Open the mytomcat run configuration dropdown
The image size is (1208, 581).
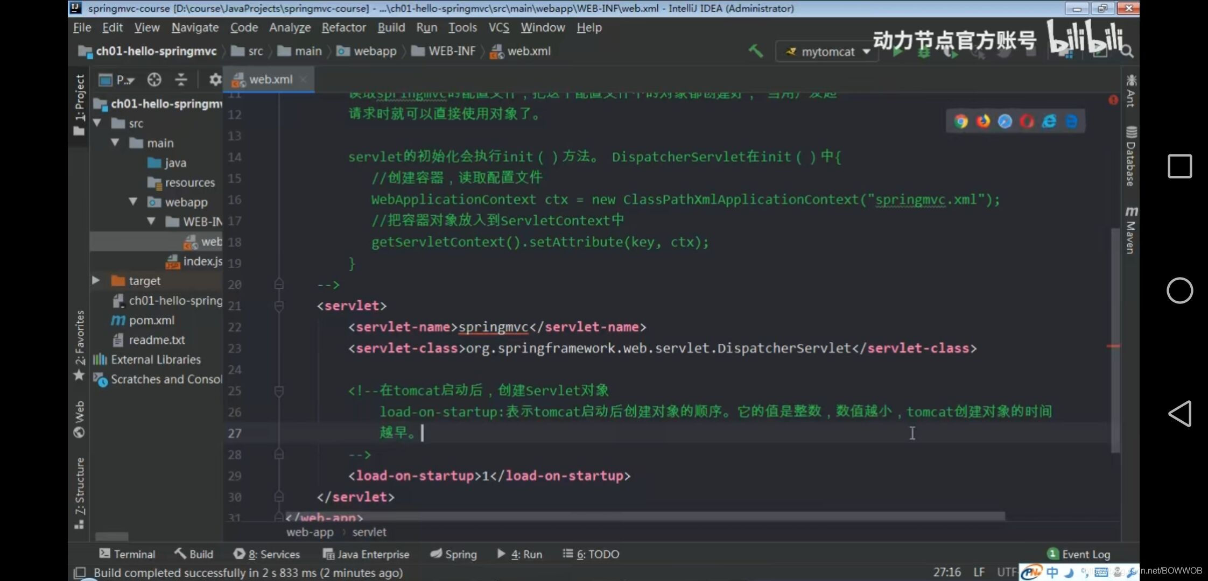pyautogui.click(x=827, y=52)
